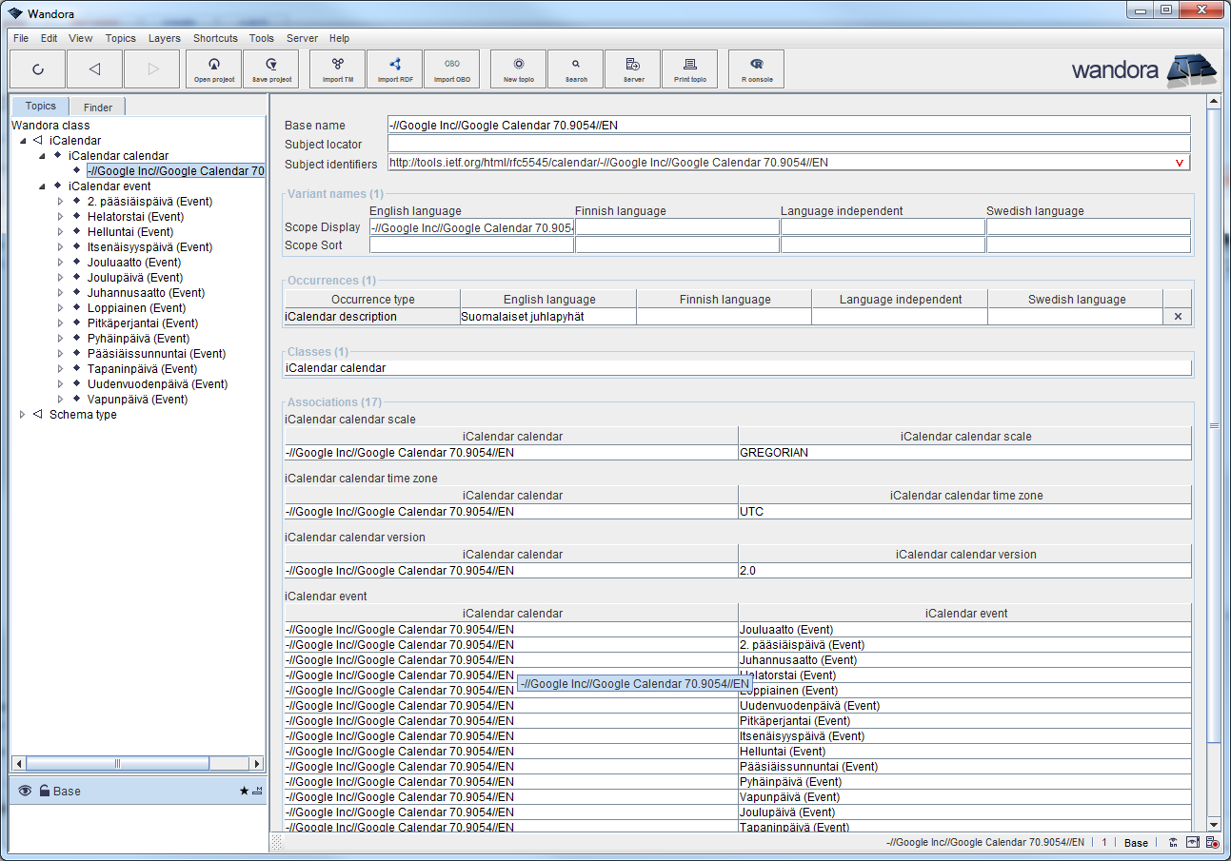Open the Import TM tool
Screen dimensions: 1231x861
pyautogui.click(x=336, y=68)
